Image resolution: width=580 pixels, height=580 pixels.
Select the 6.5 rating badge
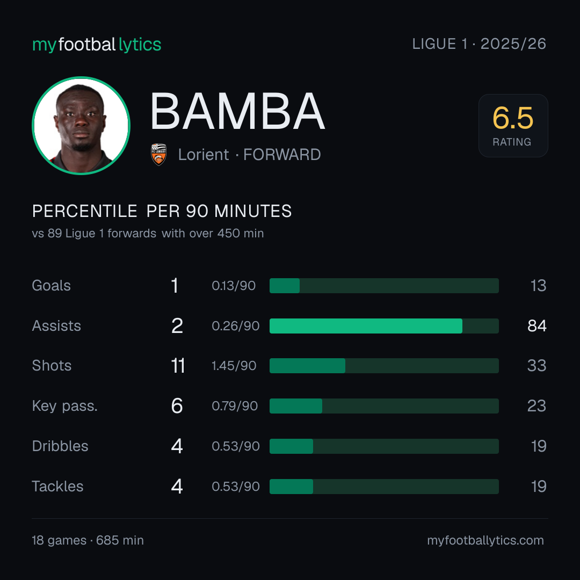513,125
